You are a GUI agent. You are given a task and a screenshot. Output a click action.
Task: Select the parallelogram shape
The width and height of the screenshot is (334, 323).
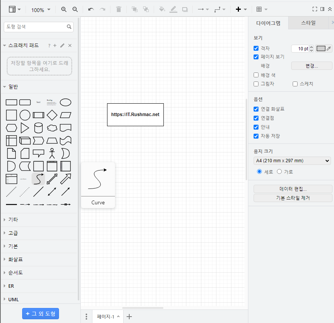point(65,115)
